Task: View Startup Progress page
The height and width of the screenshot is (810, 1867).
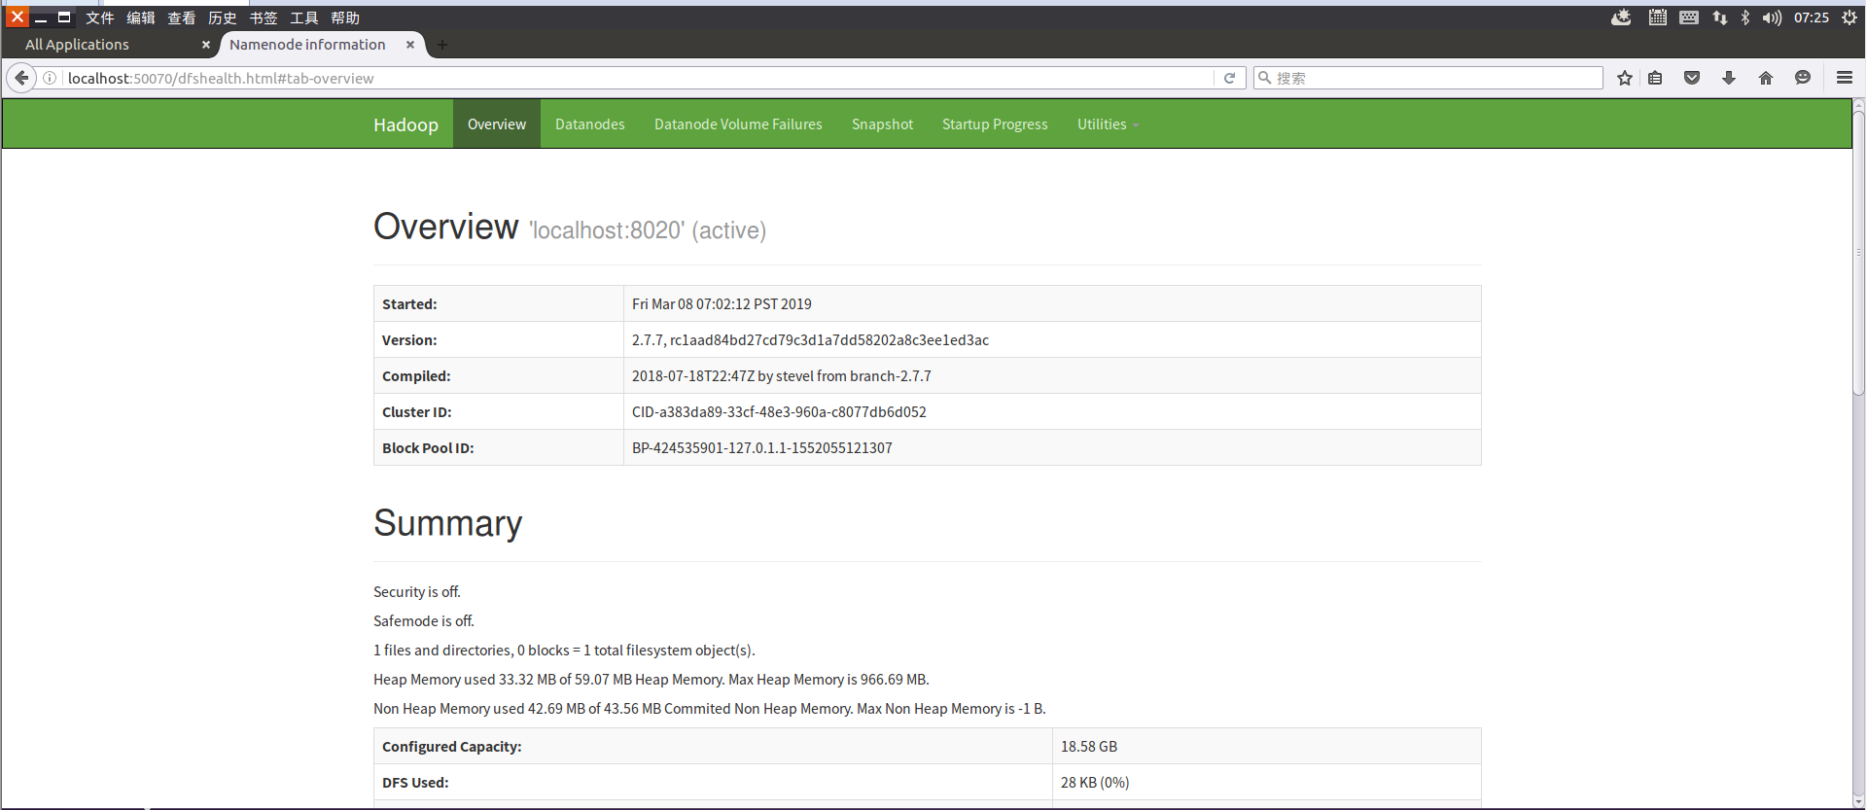Action: [995, 123]
